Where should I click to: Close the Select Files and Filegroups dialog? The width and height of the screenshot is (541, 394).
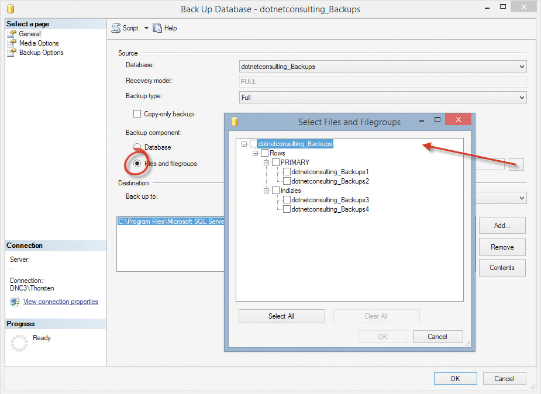(458, 120)
